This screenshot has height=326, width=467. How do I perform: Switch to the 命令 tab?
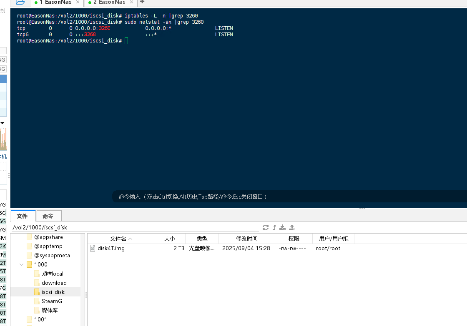[x=48, y=216]
